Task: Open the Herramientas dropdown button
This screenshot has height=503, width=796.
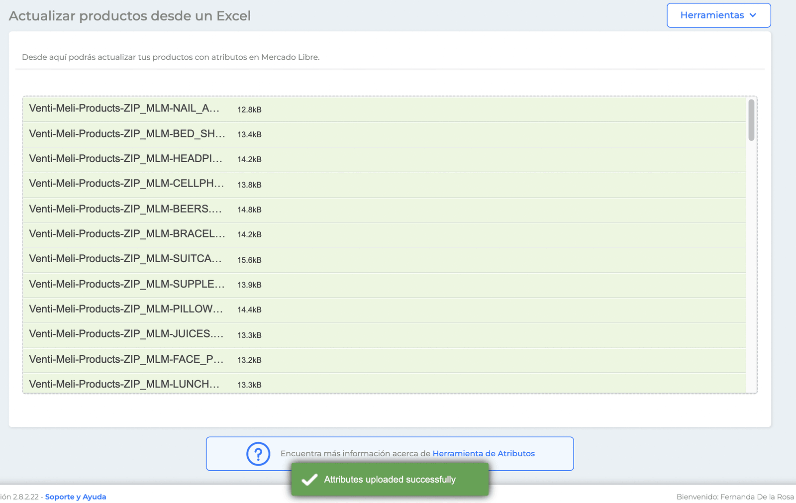Action: point(718,15)
